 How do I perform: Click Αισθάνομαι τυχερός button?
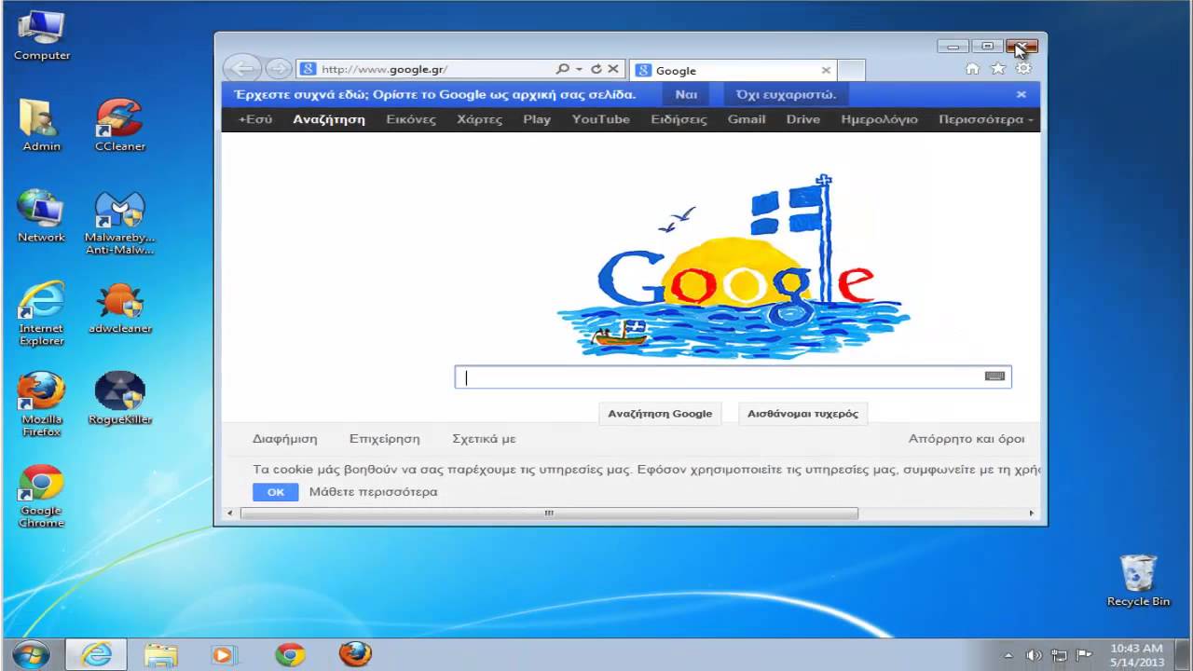(x=802, y=414)
